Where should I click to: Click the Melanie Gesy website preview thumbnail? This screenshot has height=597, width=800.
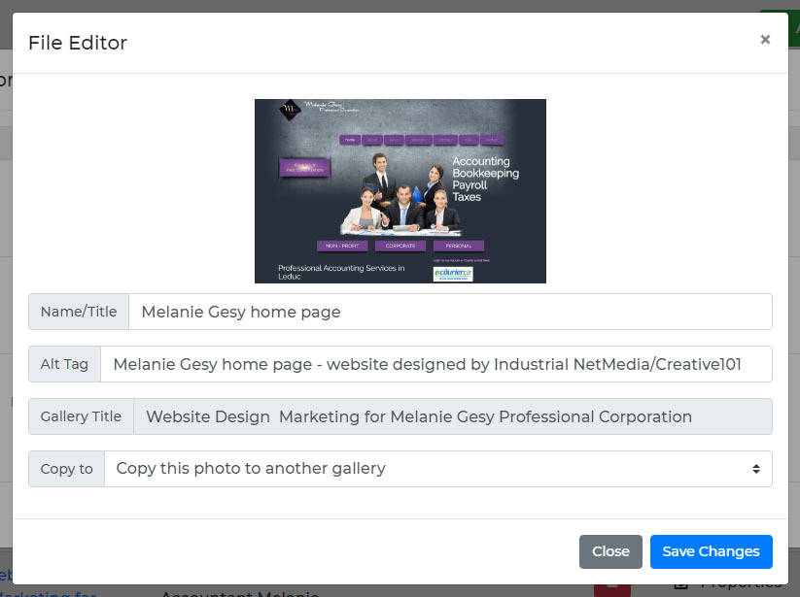coord(400,191)
